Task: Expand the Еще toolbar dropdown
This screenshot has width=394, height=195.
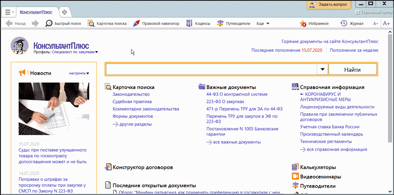Action: pos(263,23)
